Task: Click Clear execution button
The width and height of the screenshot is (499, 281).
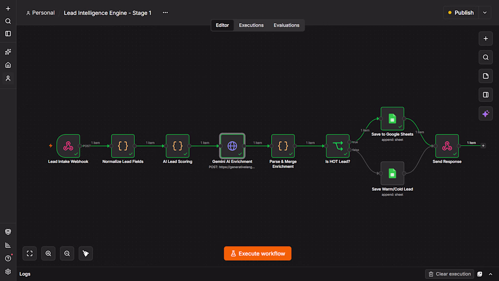Action: coord(450,274)
